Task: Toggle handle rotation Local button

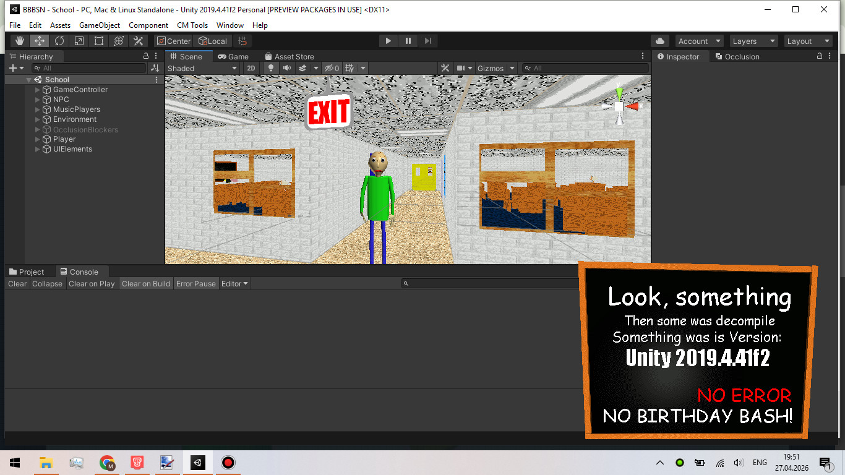Action: click(x=213, y=41)
